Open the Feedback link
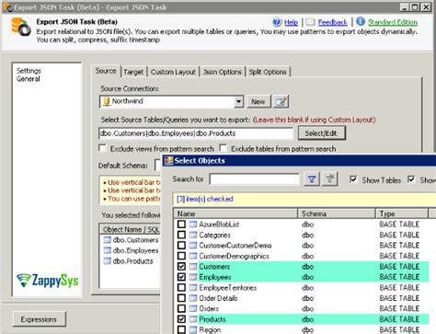 point(332,22)
